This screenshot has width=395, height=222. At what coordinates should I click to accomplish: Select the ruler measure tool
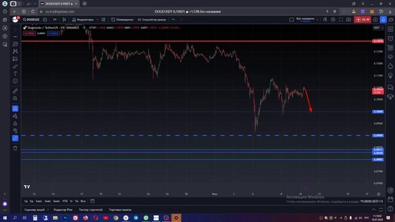(x=15, y=91)
